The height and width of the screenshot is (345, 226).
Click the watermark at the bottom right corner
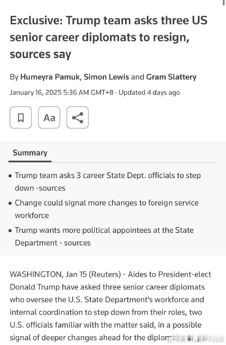tap(196, 340)
